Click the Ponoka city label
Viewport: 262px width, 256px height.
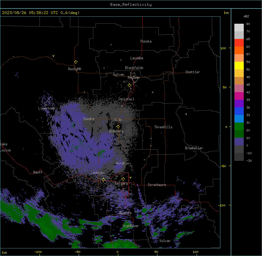[x=146, y=41]
